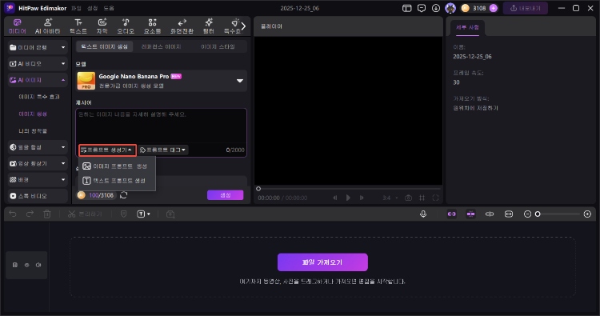This screenshot has height=316, width=600.
Task: Click the timeline zoom slider handle
Action: [x=538, y=214]
